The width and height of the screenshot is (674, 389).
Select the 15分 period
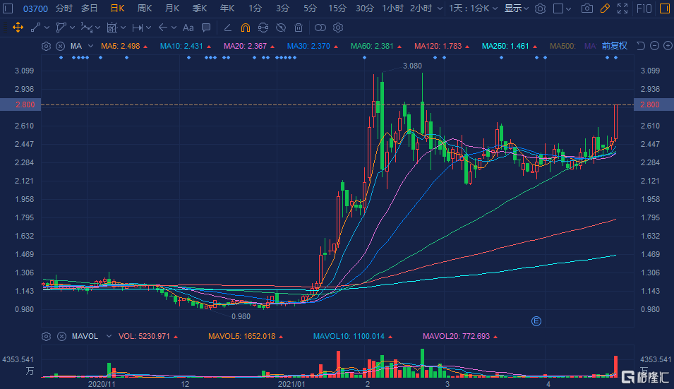(337, 8)
